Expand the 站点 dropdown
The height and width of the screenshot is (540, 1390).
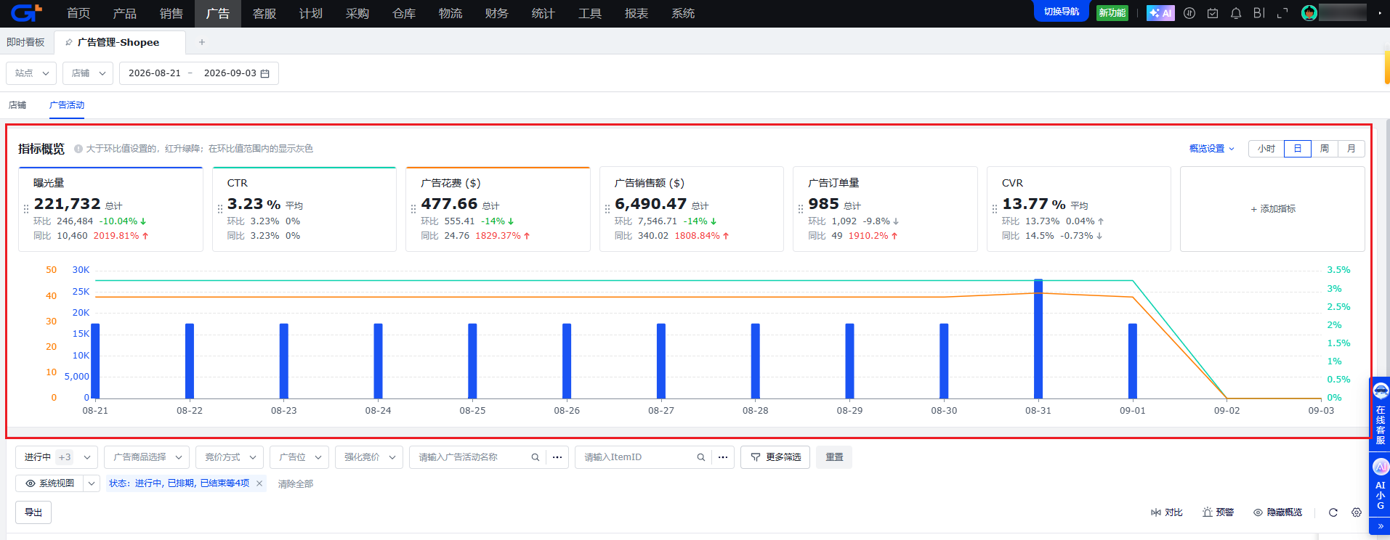pos(31,73)
